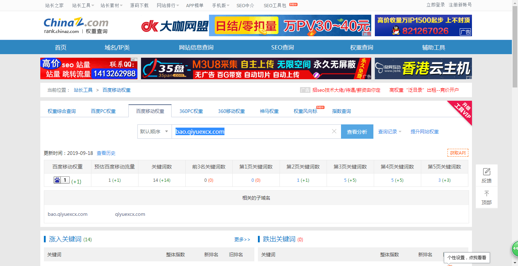Screen dimensions: 518x266
Task: Open 源码下载 in top bar
Action: coord(139,5)
